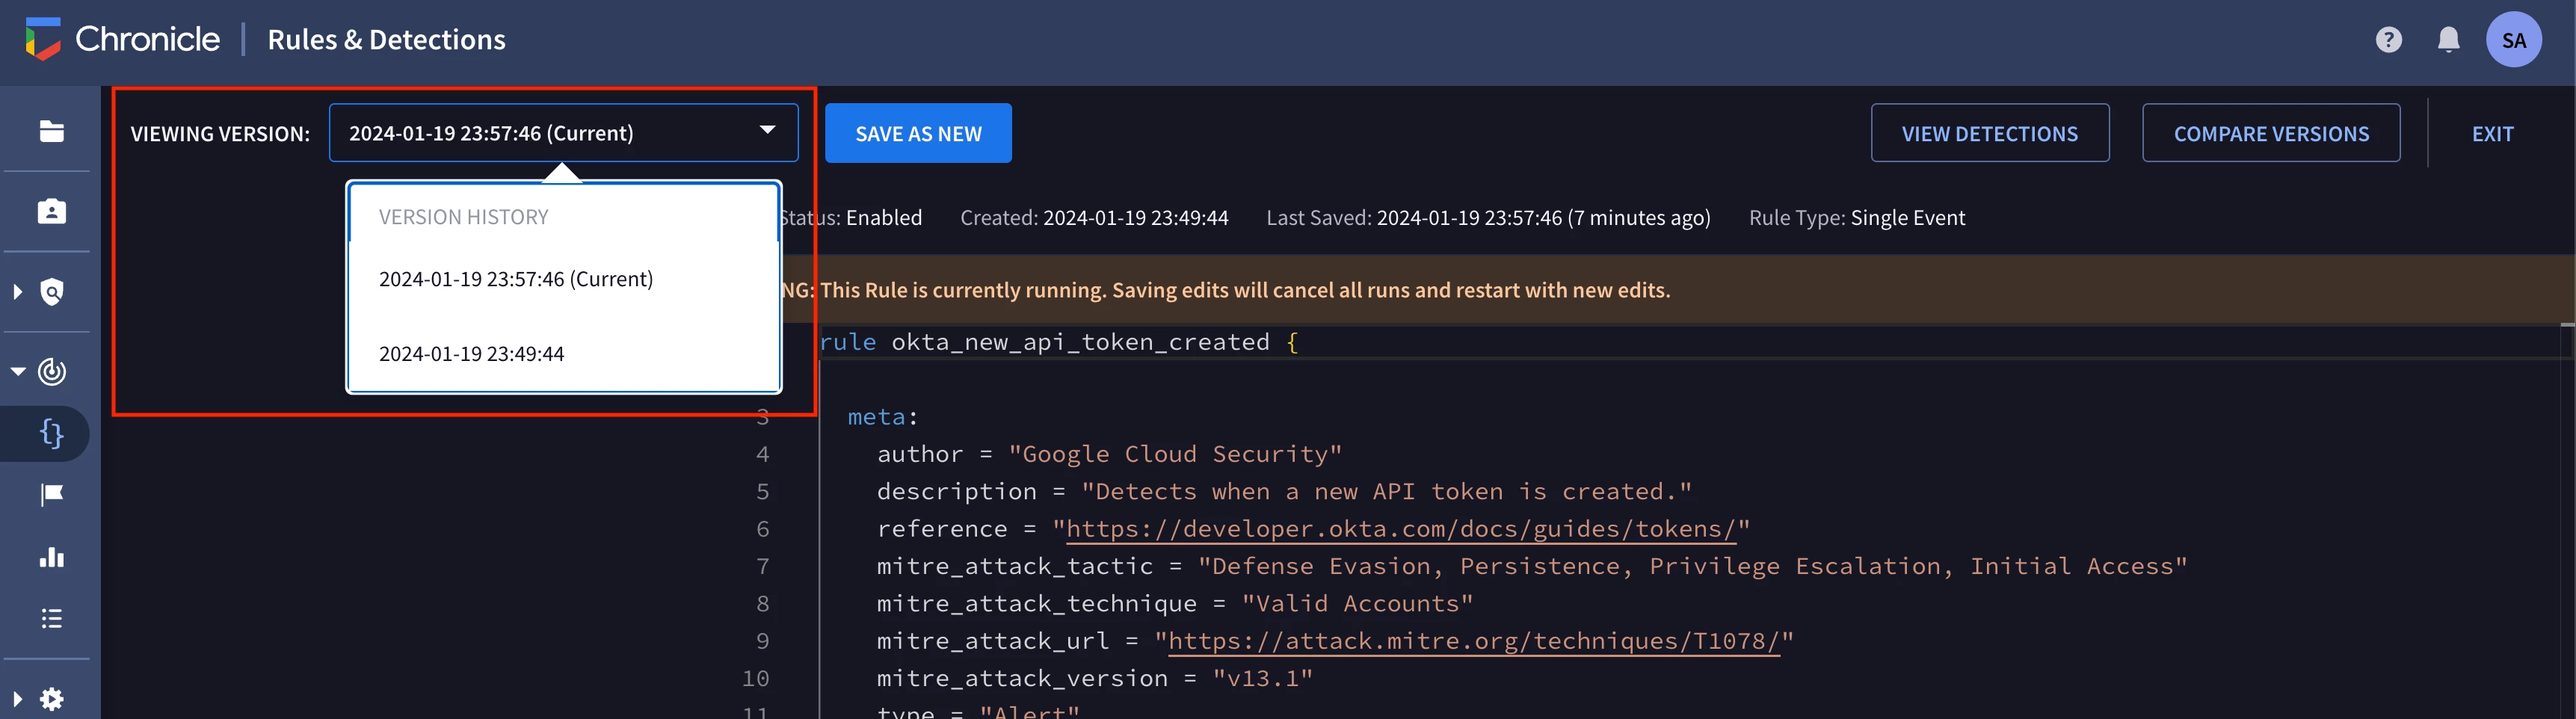Click line number 10 in the editor gutter
This screenshot has width=2576, height=719.
point(755,679)
